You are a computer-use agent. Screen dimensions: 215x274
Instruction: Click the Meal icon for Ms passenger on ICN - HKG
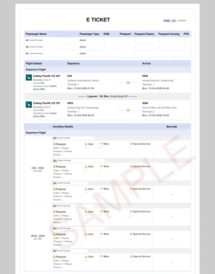point(101,166)
